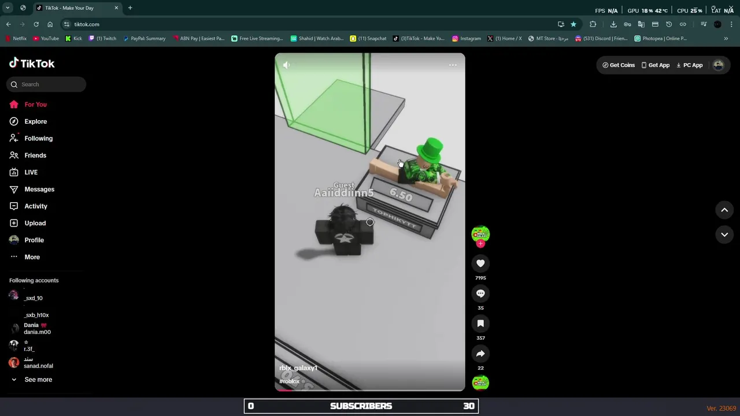Click the video progress bar
Image resolution: width=740 pixels, height=416 pixels.
click(370, 390)
